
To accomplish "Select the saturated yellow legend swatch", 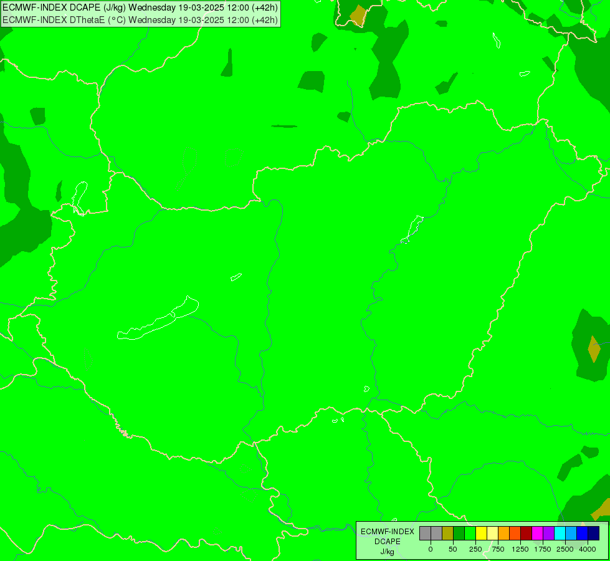I will [x=482, y=534].
